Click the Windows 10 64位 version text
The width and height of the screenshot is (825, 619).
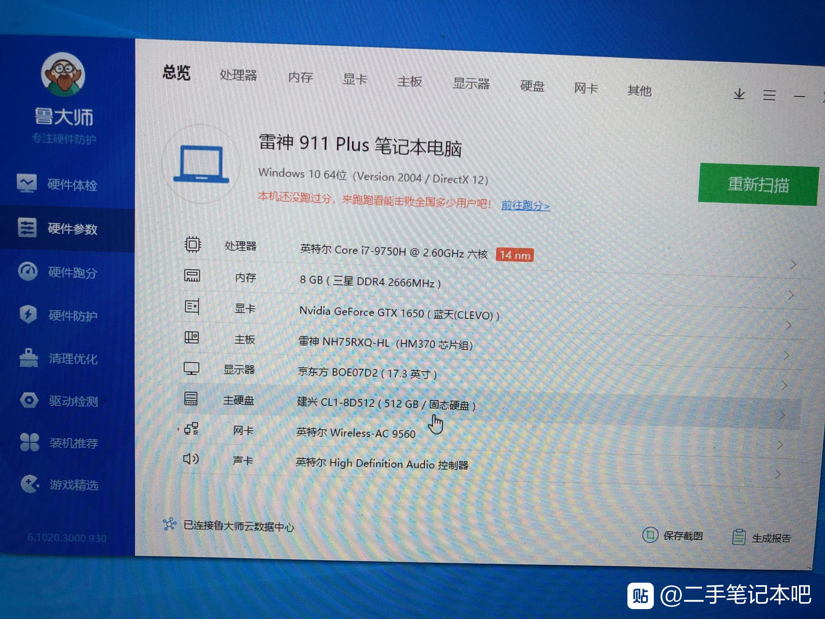(373, 176)
